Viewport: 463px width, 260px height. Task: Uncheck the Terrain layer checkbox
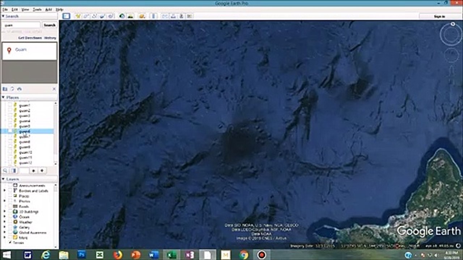coord(10,243)
